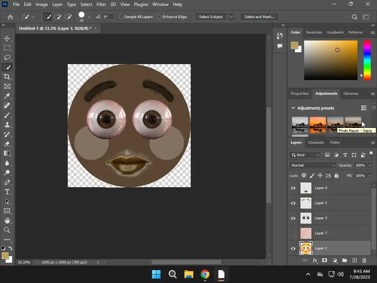The width and height of the screenshot is (377, 283).
Task: Click the Select and Mask button
Action: click(x=260, y=17)
